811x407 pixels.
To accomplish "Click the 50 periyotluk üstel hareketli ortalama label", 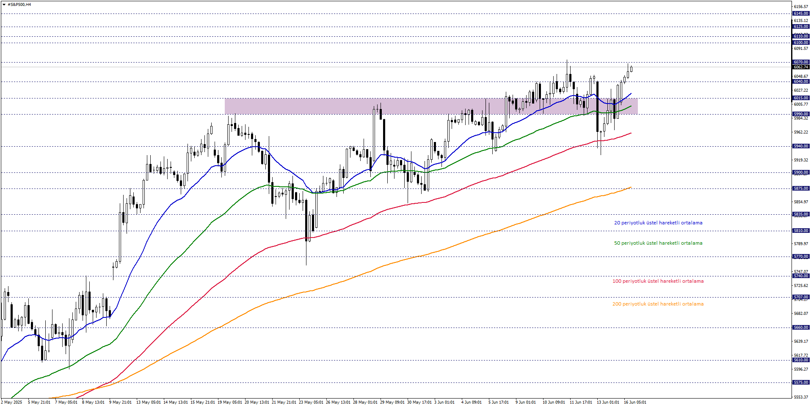I will (658, 243).
